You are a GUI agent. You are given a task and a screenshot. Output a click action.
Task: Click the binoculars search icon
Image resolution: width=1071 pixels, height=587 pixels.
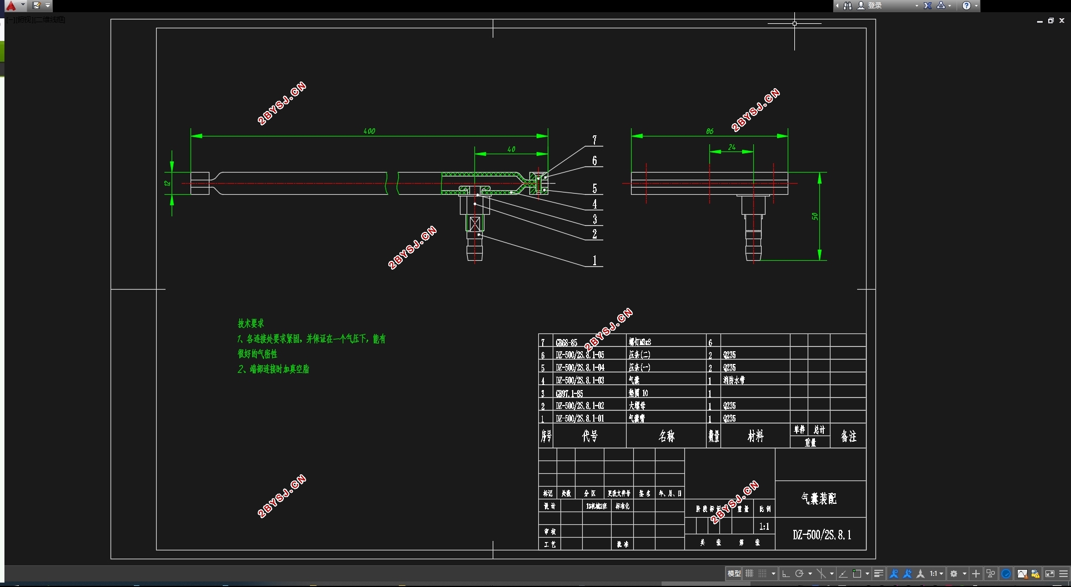click(848, 6)
